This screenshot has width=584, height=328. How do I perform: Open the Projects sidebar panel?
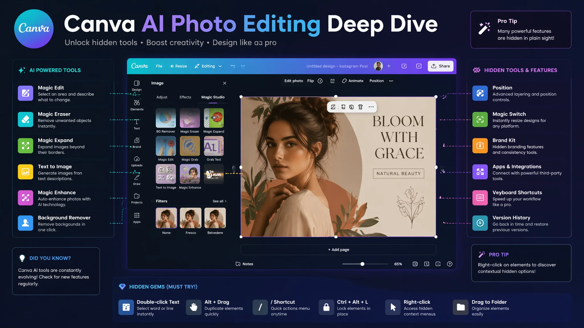[137, 198]
